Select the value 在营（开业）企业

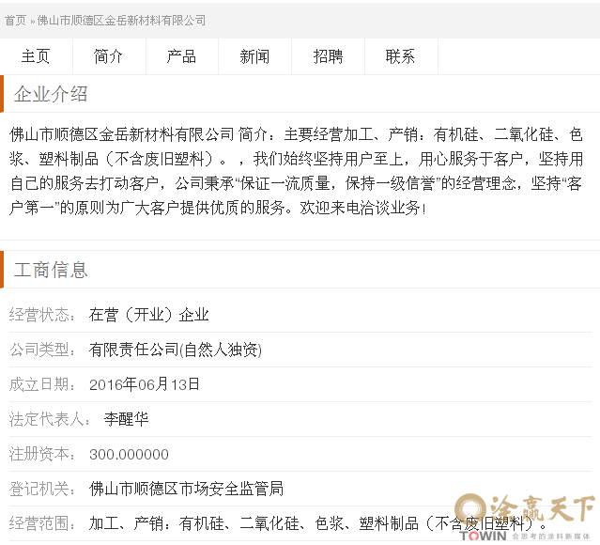pos(149,315)
